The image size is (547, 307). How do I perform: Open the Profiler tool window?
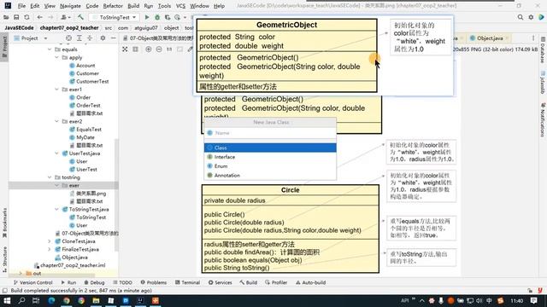click(276, 282)
